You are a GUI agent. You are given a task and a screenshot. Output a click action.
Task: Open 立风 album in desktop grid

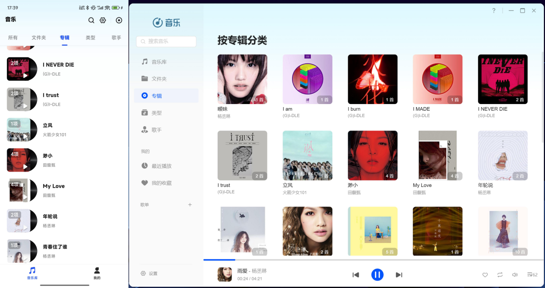[308, 155]
